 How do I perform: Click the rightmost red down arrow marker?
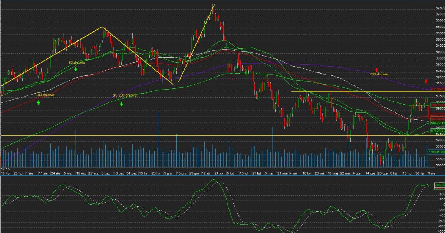426,81
